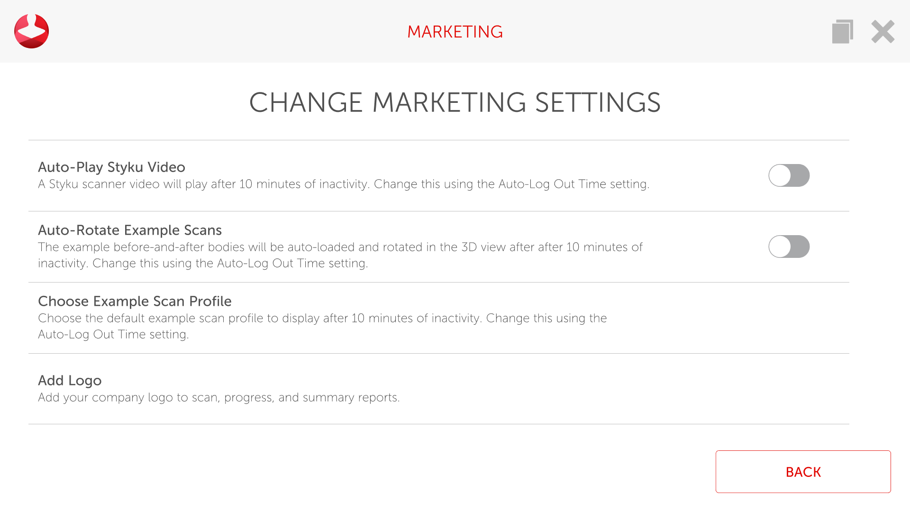Click the gray track of Auto-Rotate toggle

tap(801, 247)
